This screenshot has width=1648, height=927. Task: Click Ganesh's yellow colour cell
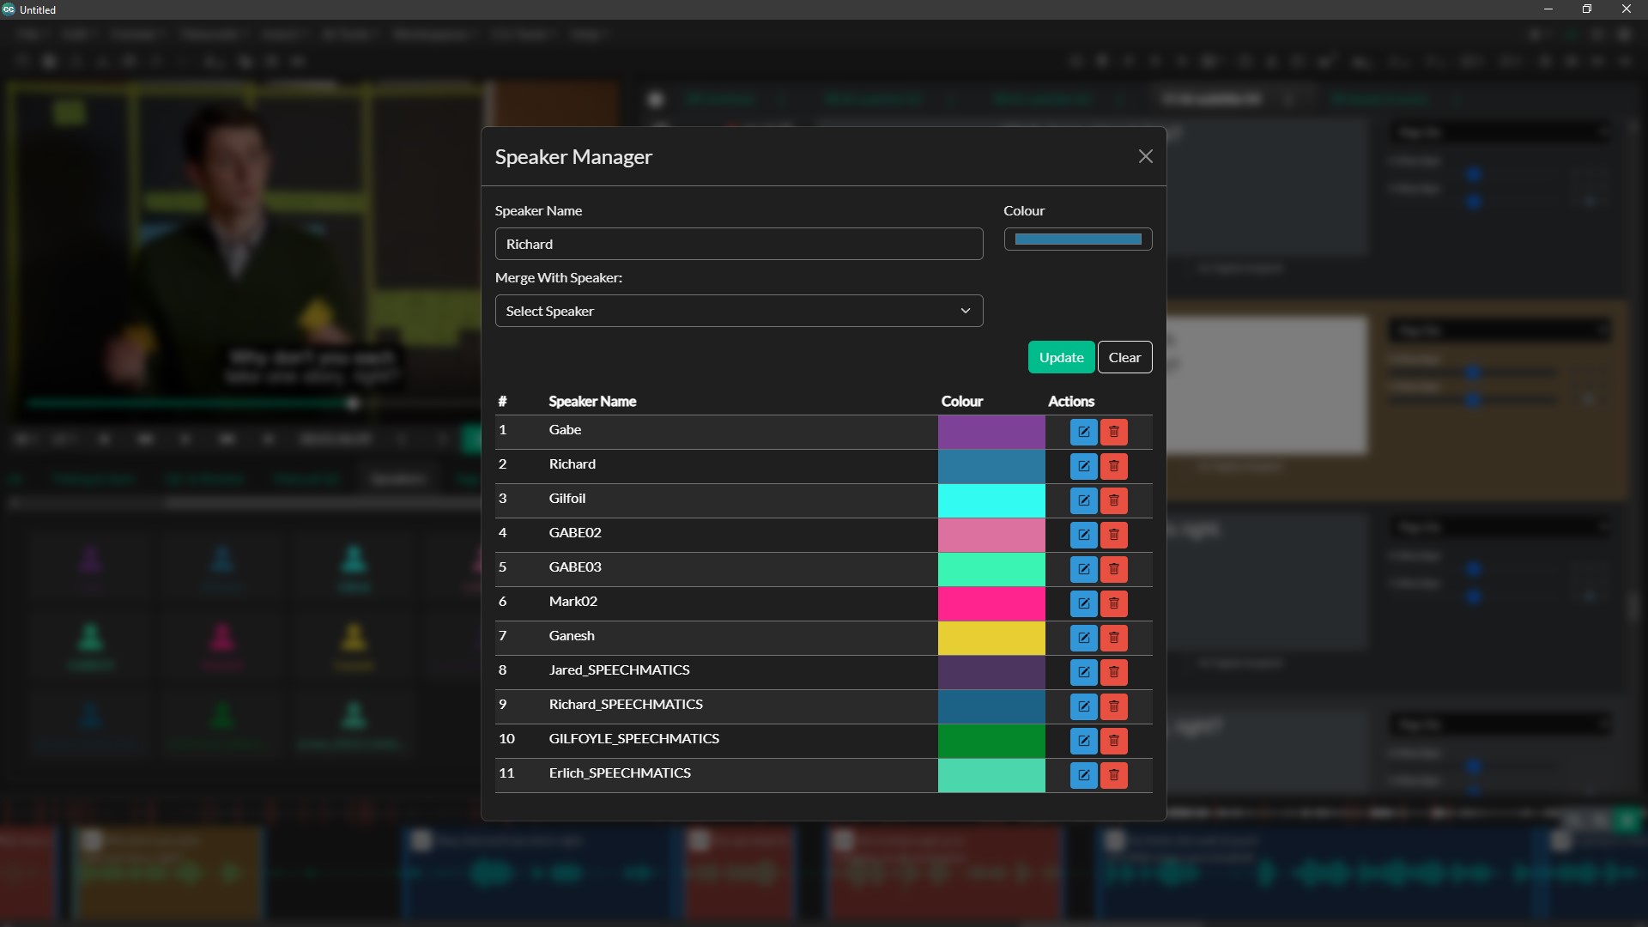click(x=991, y=638)
